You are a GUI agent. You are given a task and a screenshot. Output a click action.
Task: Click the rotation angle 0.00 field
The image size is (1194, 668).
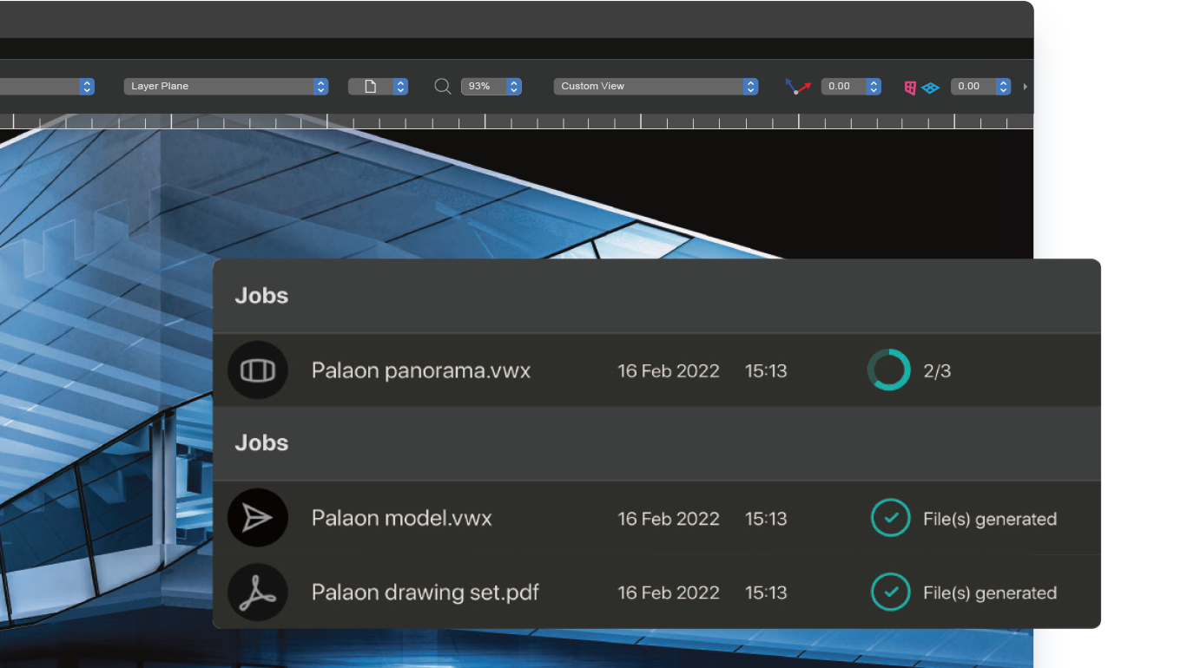841,86
